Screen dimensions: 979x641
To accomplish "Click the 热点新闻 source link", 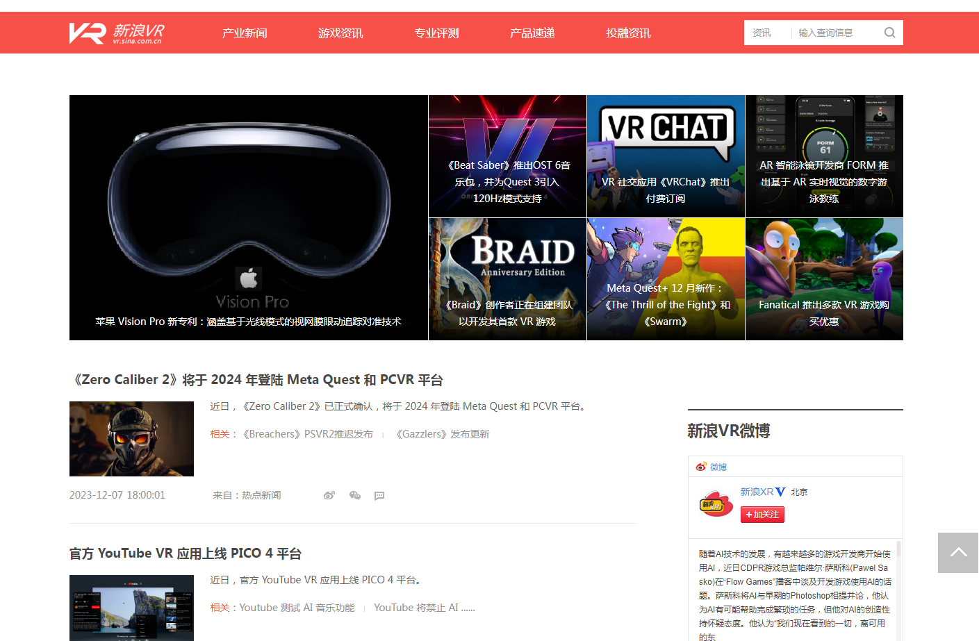I will [x=261, y=495].
